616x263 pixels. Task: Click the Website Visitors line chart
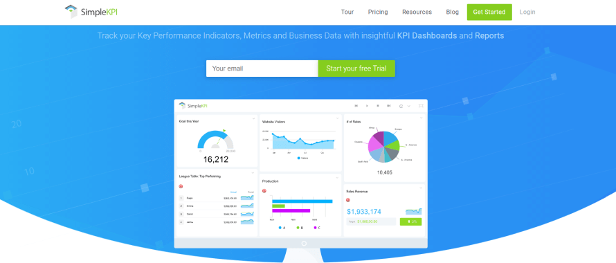pos(303,140)
